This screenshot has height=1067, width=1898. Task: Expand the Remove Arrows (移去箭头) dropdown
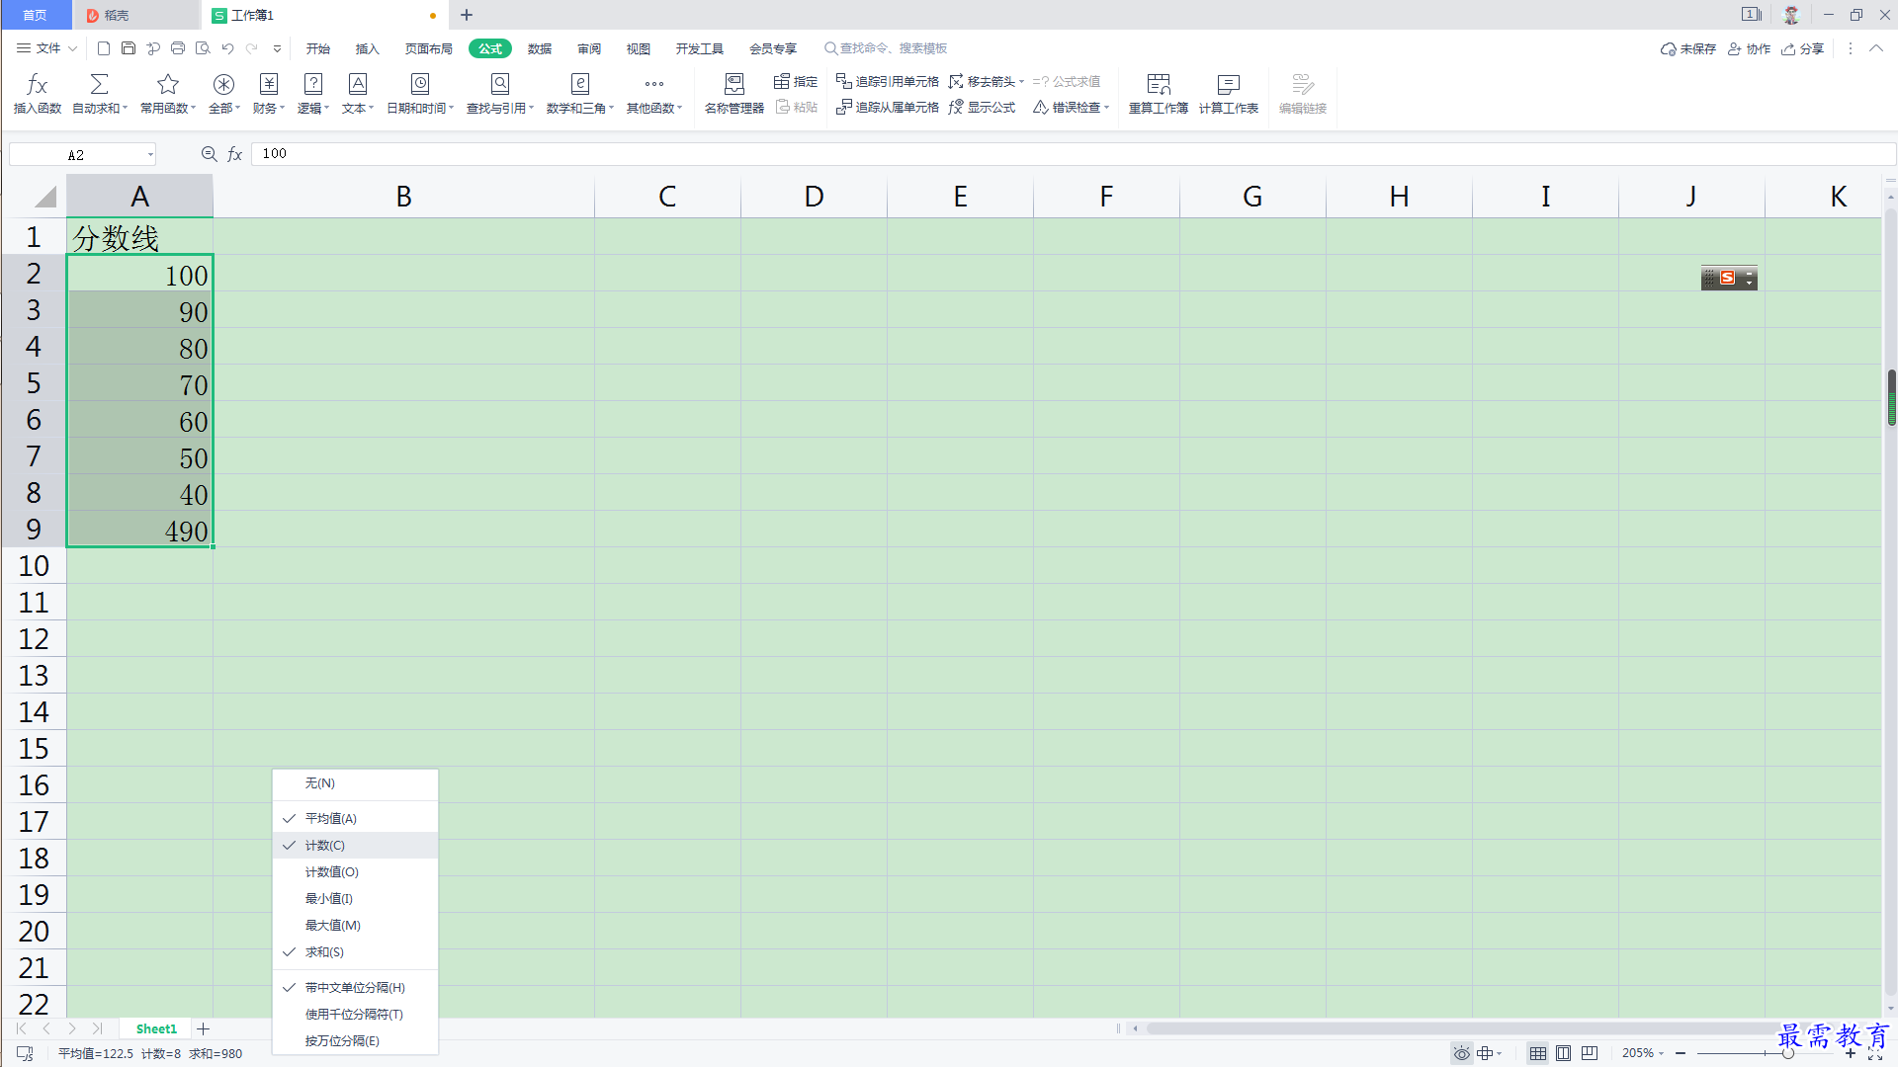point(1021,82)
